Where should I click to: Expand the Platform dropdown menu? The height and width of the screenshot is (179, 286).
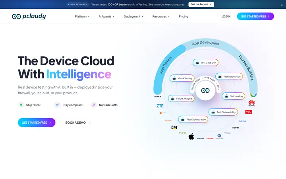click(82, 16)
